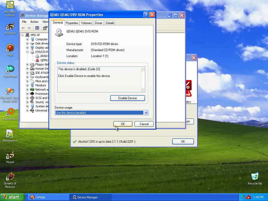Launch Everything search shortcut
This screenshot has height=201, width=268.
[x=10, y=114]
